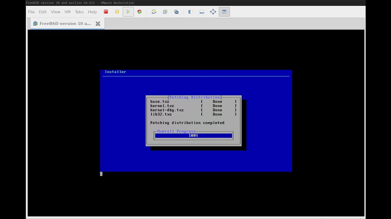391x219 pixels.
Task: Click the Fetching Distribution dialog title
Action: point(195,97)
